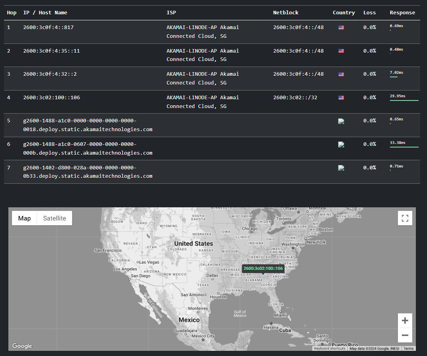The width and height of the screenshot is (427, 356).
Task: Click Chicago on the map
Action: click(x=249, y=229)
